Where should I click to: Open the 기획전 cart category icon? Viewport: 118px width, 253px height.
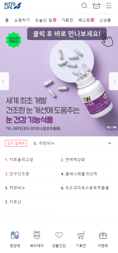coord(81,235)
